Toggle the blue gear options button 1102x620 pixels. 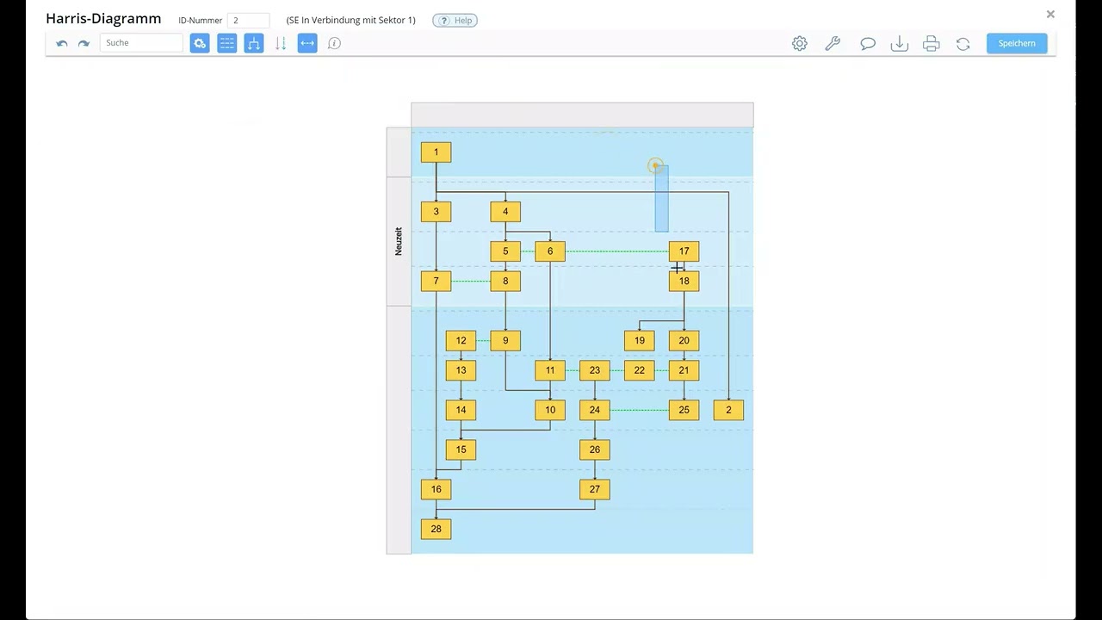click(x=200, y=43)
